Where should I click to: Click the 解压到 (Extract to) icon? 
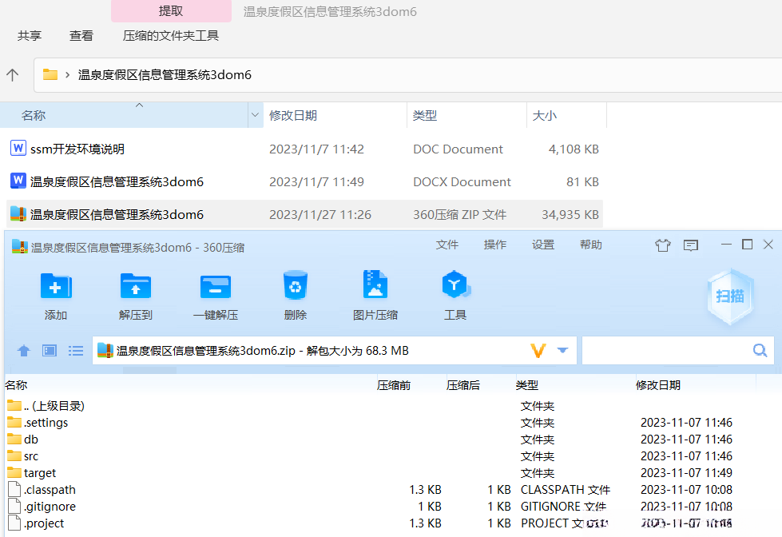point(136,286)
